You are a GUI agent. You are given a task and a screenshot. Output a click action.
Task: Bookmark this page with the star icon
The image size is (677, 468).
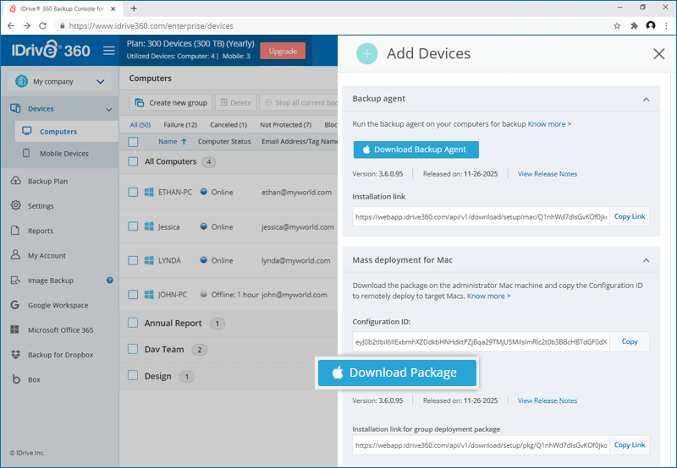pos(617,26)
